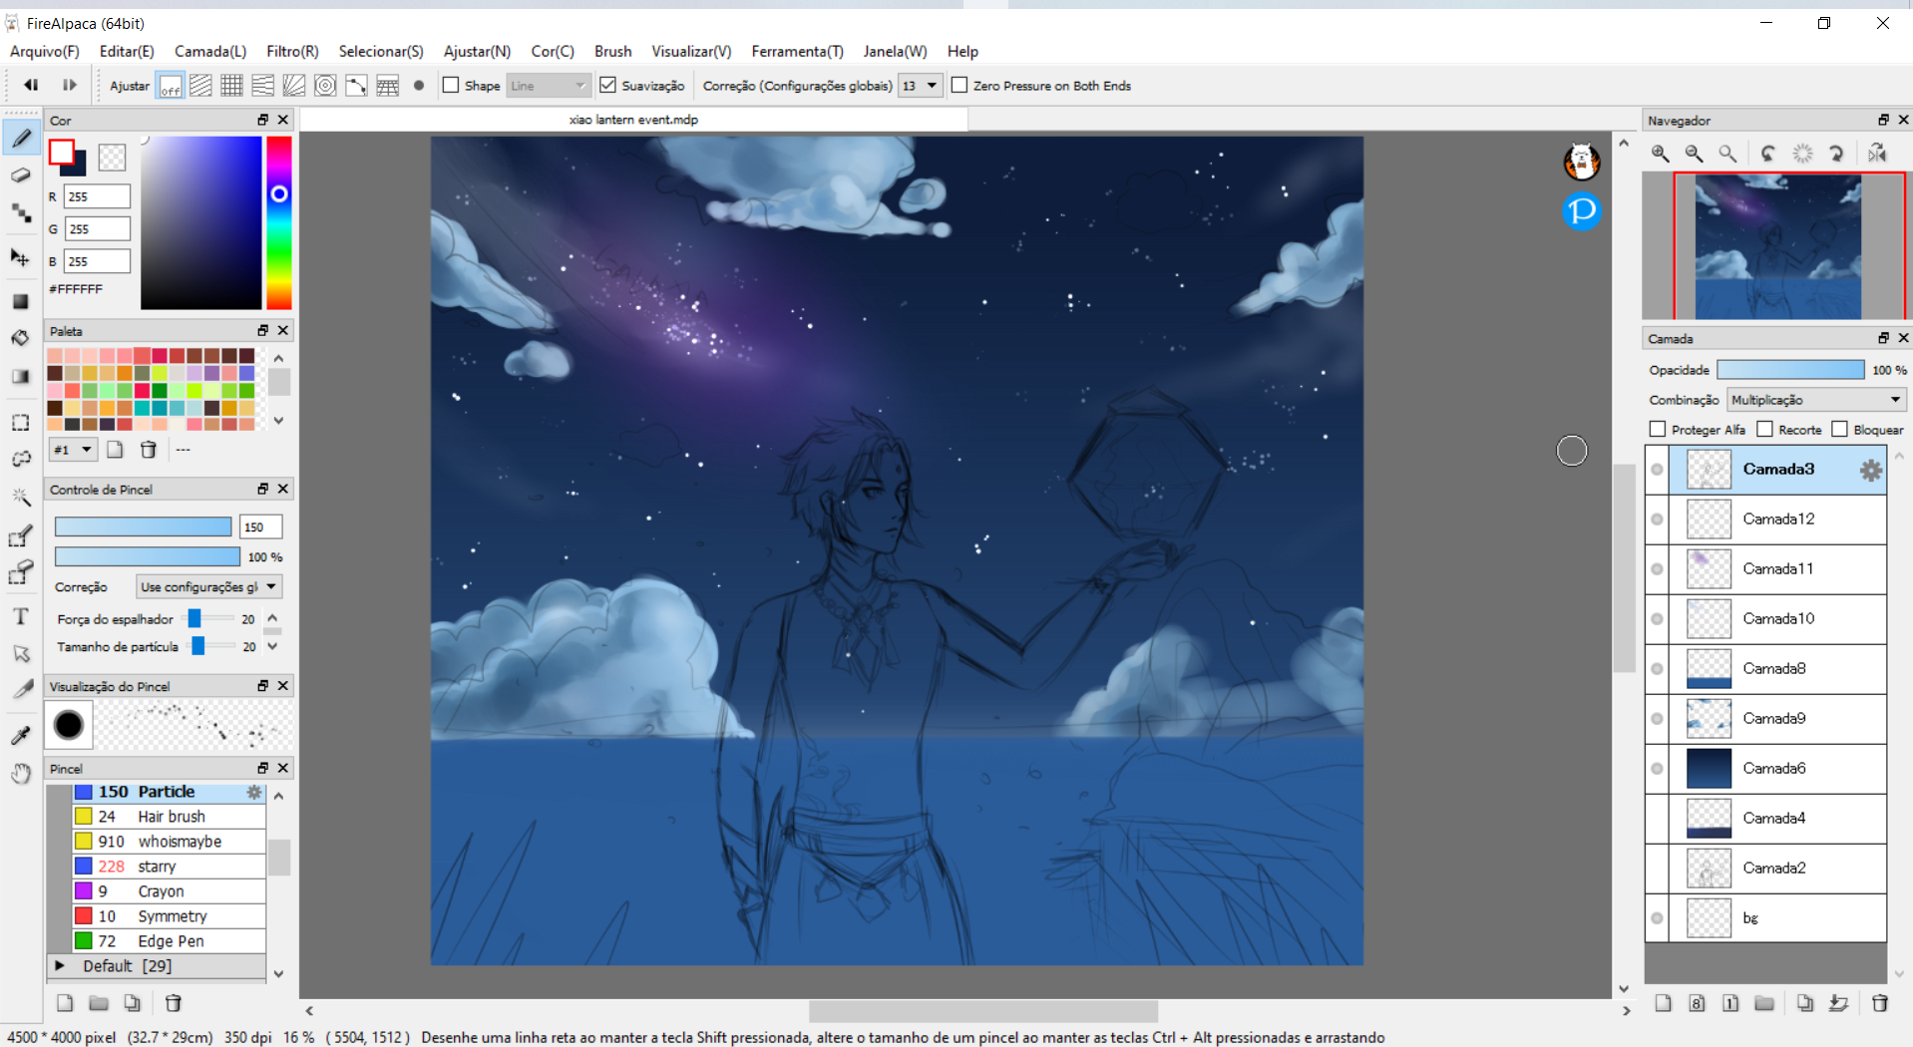The height and width of the screenshot is (1047, 1913).
Task: Select the Bucket fill tool
Action: click(x=21, y=337)
